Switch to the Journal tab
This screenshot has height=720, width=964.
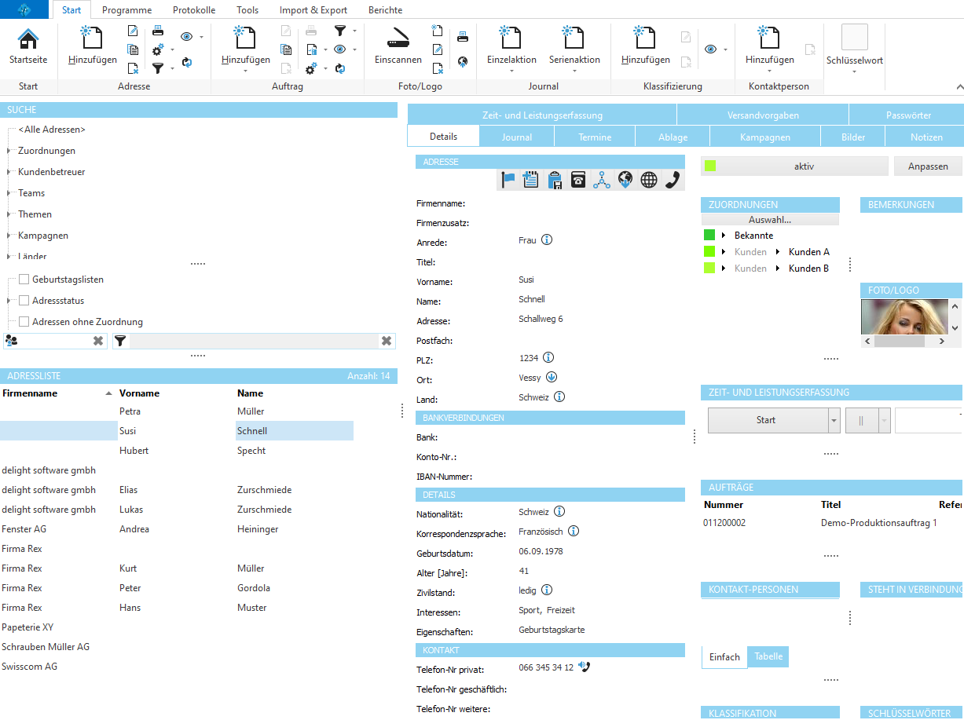coord(516,135)
